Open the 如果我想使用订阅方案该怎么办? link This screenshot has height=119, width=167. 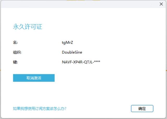pyautogui.click(x=40, y=109)
